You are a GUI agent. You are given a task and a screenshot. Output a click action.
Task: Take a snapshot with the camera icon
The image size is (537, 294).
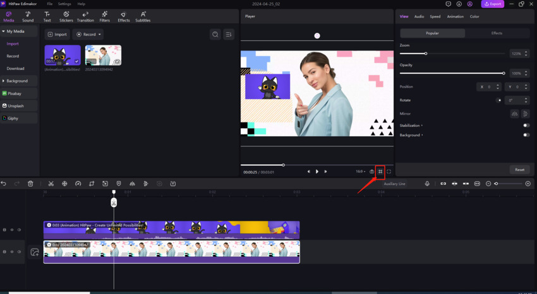(371, 172)
